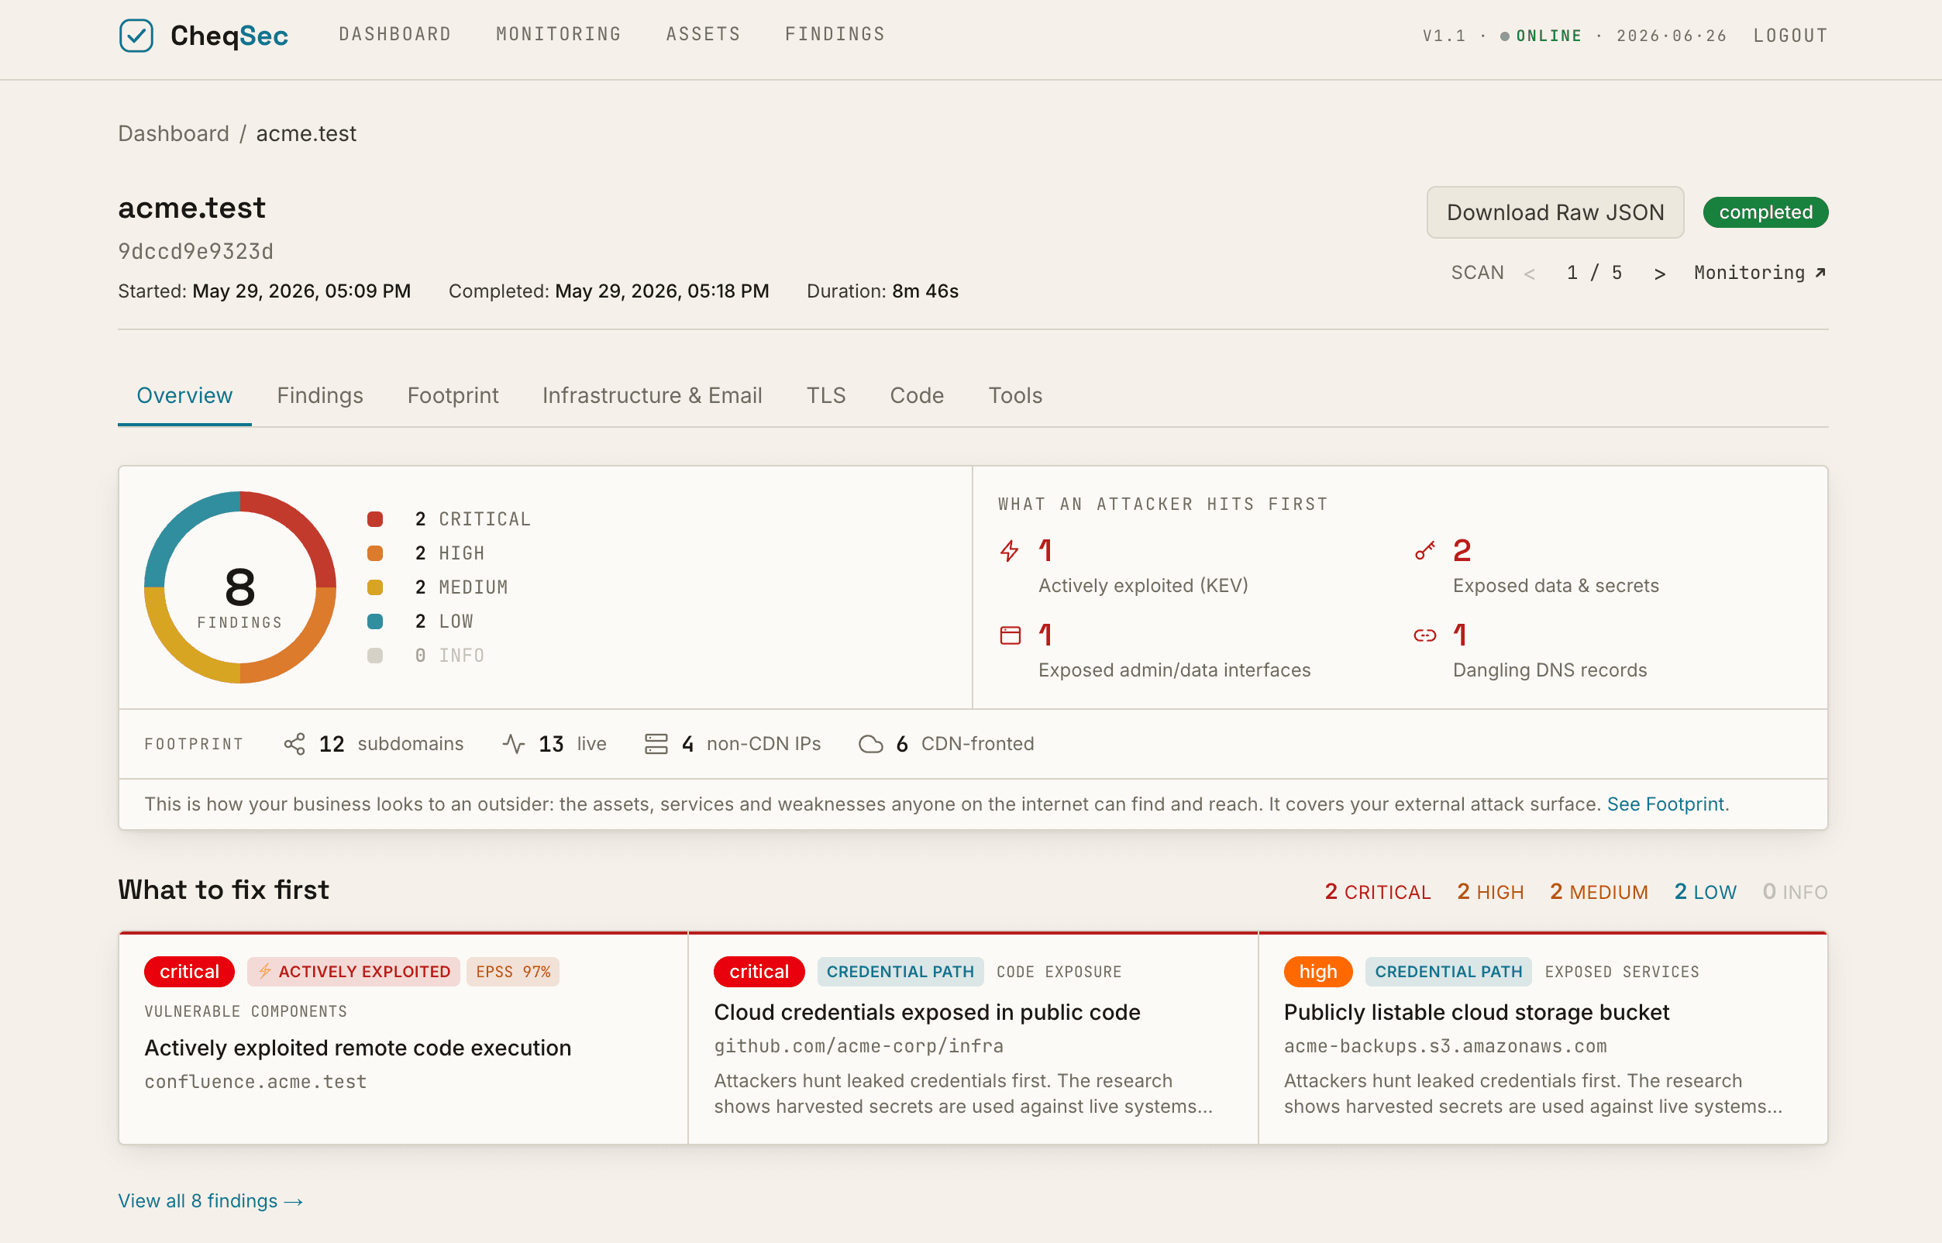Click the 2 Exposed data & secrets count
The height and width of the screenshot is (1243, 1942).
(x=1462, y=551)
